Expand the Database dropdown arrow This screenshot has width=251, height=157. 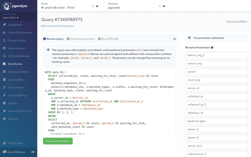(x=164, y=6)
